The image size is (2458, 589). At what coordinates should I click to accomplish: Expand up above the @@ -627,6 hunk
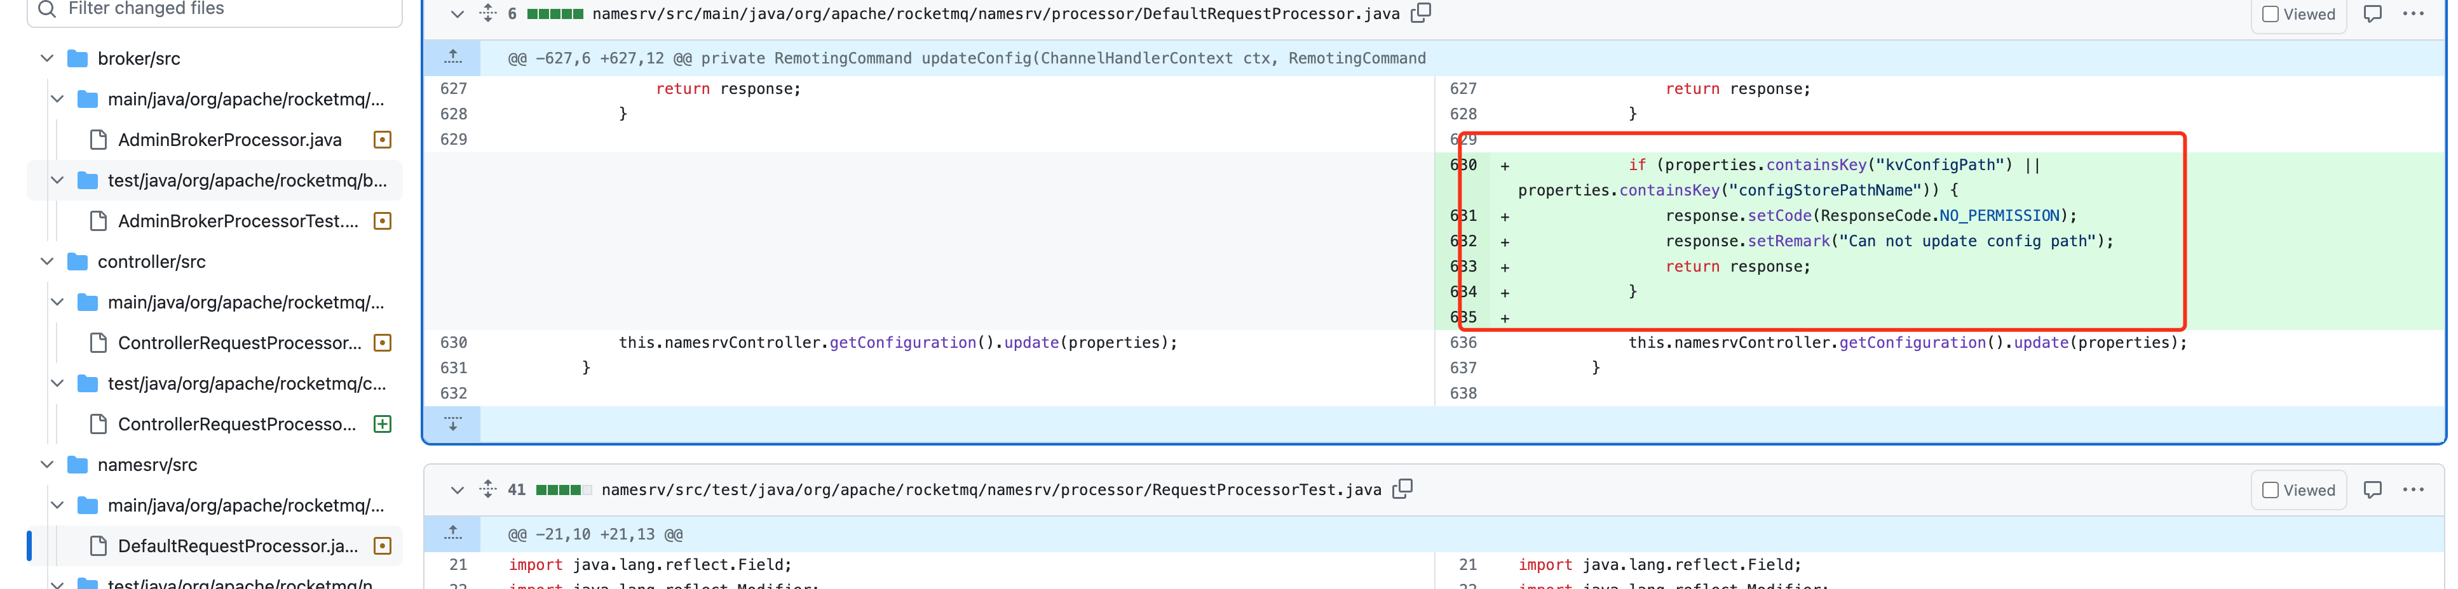pyautogui.click(x=453, y=58)
